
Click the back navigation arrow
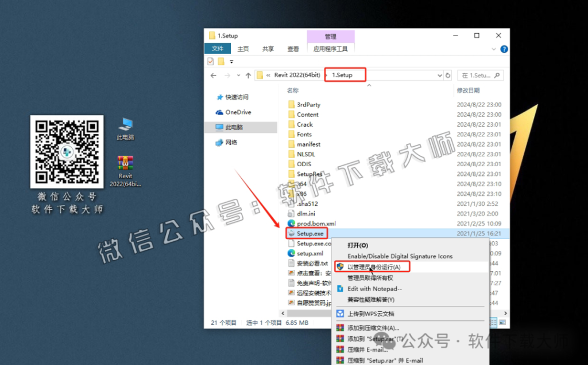pyautogui.click(x=212, y=74)
